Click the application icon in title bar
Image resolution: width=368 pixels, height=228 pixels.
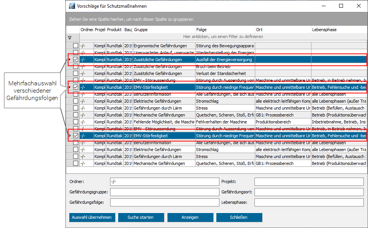click(72, 6)
